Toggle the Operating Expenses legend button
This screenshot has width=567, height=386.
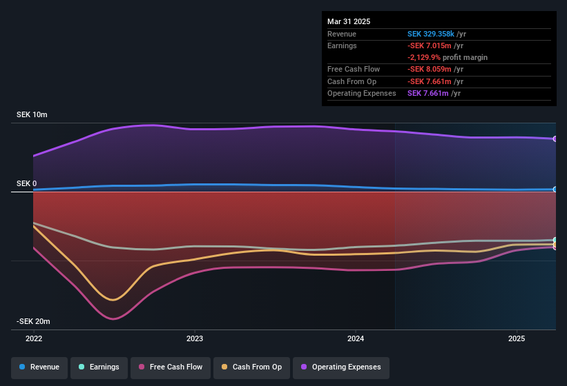pyautogui.click(x=341, y=367)
